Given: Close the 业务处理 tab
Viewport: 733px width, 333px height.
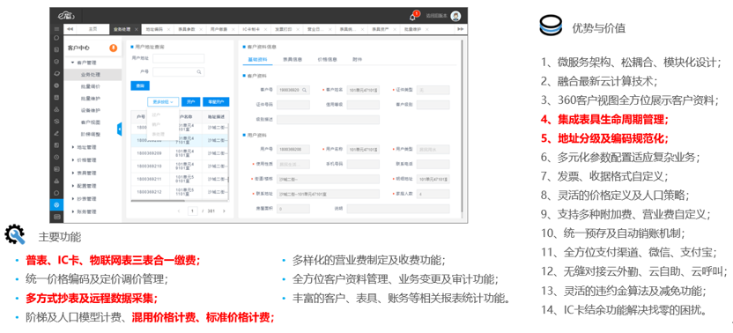Looking at the screenshot, I should pos(136,29).
